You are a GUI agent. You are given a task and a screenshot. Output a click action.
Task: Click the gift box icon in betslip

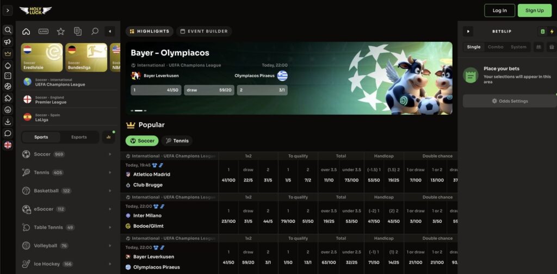tap(551, 47)
